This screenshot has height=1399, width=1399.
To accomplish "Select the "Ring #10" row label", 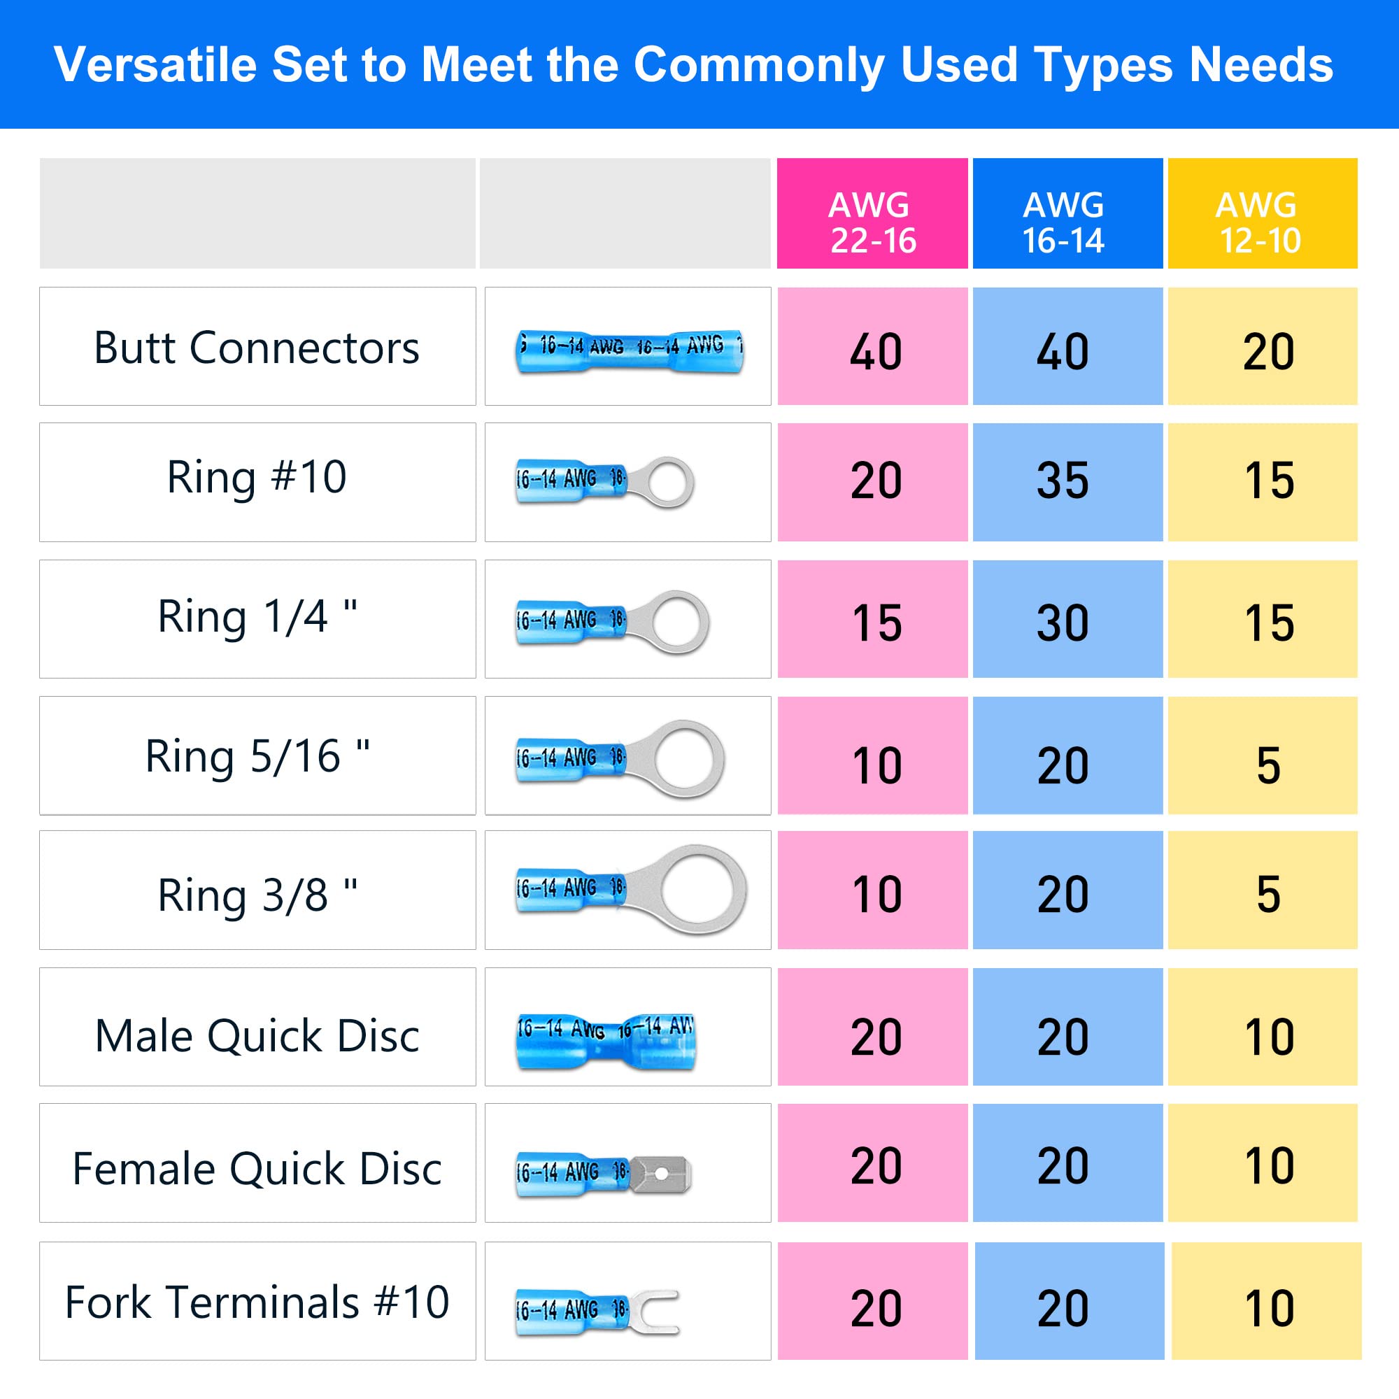I will point(257,477).
